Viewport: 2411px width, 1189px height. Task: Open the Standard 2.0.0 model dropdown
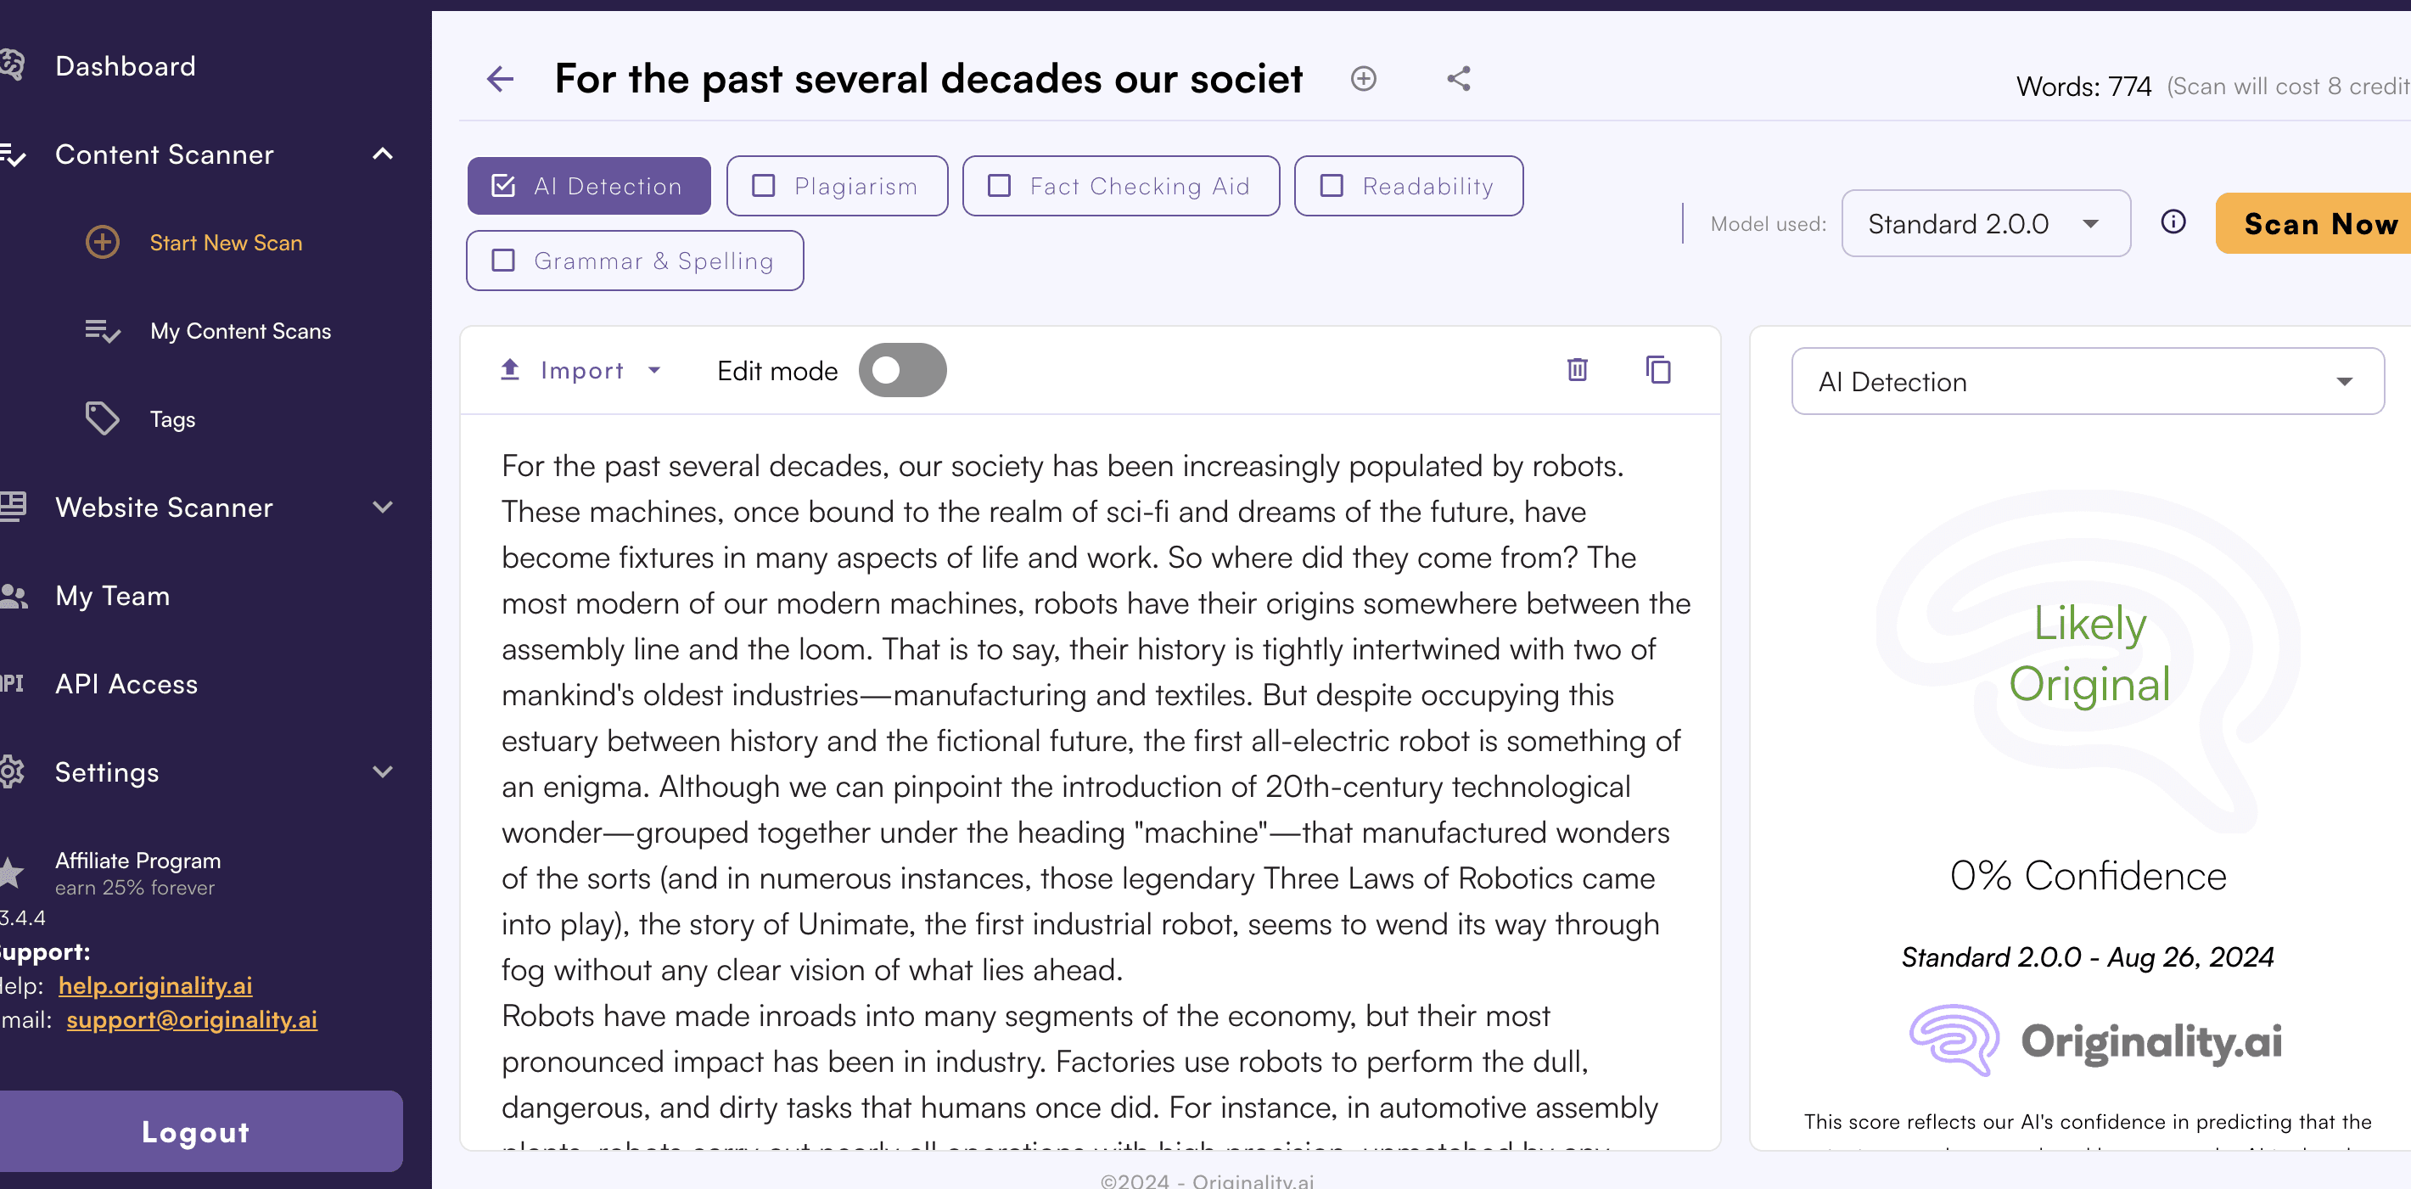(1984, 224)
